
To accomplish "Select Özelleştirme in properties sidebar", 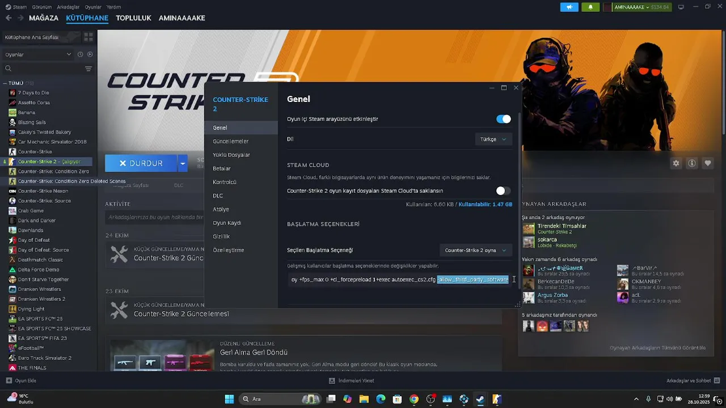I will [x=241, y=250].
